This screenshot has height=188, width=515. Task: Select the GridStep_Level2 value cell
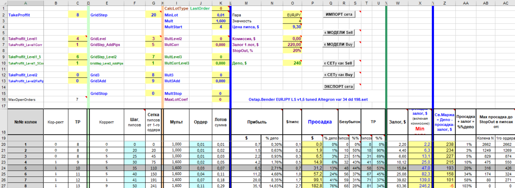coord(153,57)
